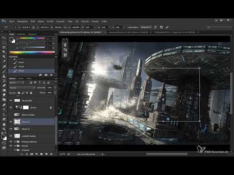The height and width of the screenshot is (175, 234).
Task: Expand the second layer group folder
Action: [15, 146]
